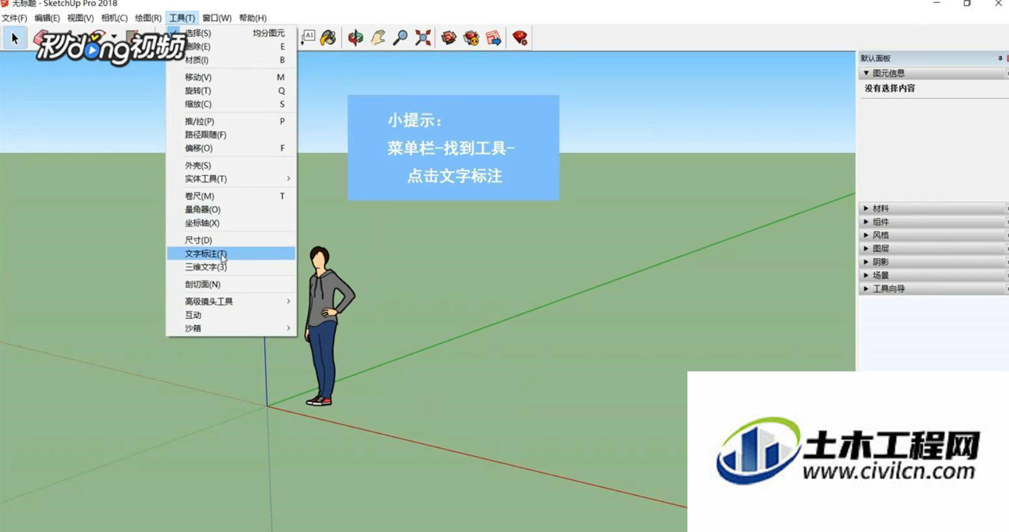
Task: Click 文字标注(T) menu entry
Action: tap(231, 254)
